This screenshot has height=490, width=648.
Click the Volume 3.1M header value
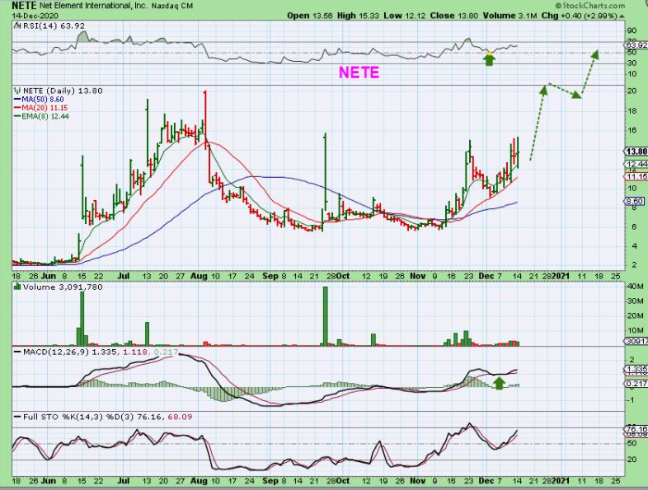point(509,16)
